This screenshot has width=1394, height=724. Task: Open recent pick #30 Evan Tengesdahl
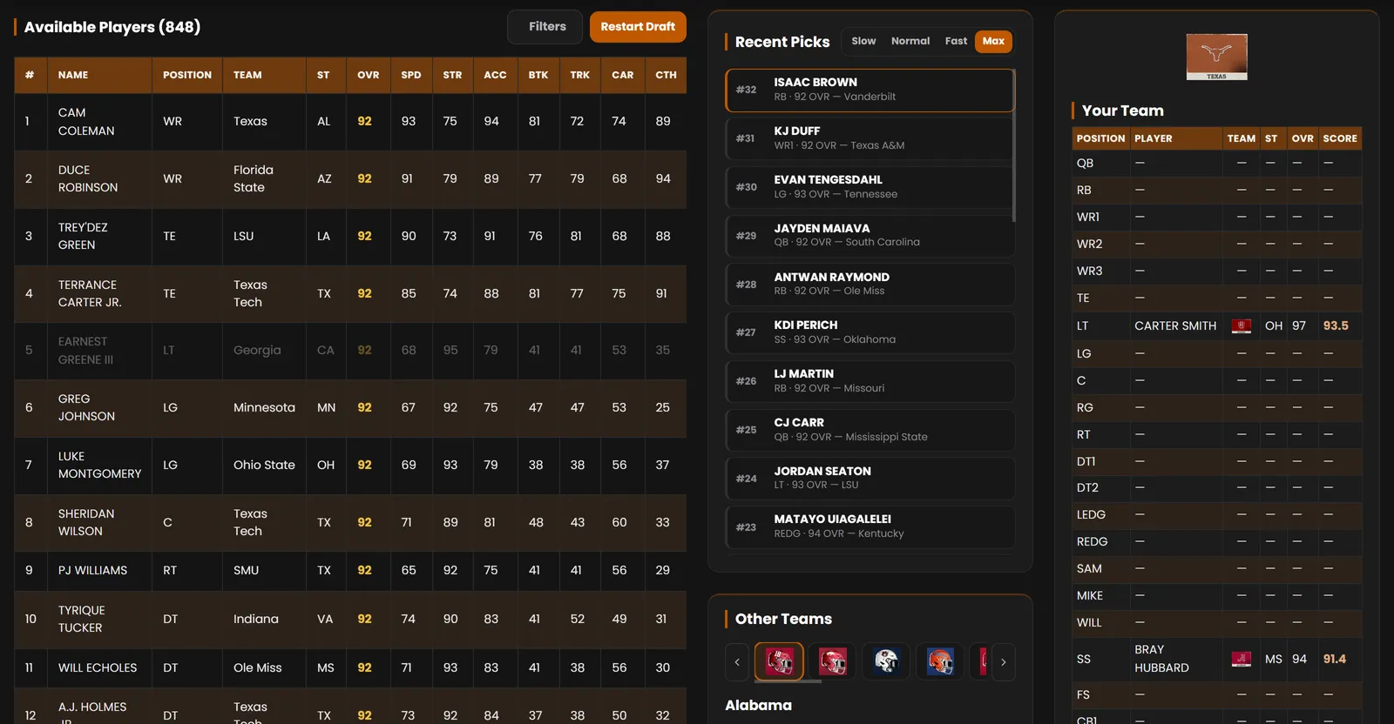pos(870,187)
